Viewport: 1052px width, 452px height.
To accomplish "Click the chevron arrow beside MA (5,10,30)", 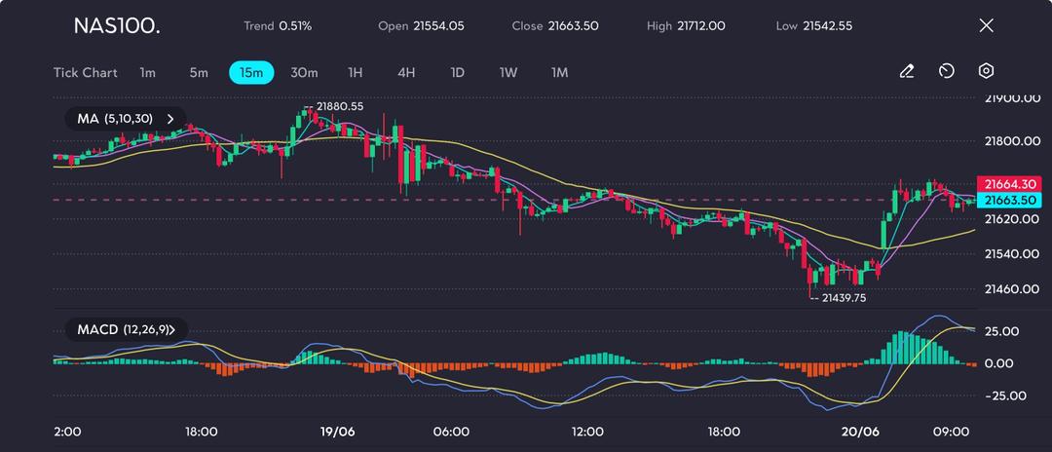I will pos(170,119).
